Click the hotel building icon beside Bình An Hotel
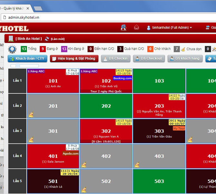The width and height of the screenshot is (216, 194). (x=11, y=38)
